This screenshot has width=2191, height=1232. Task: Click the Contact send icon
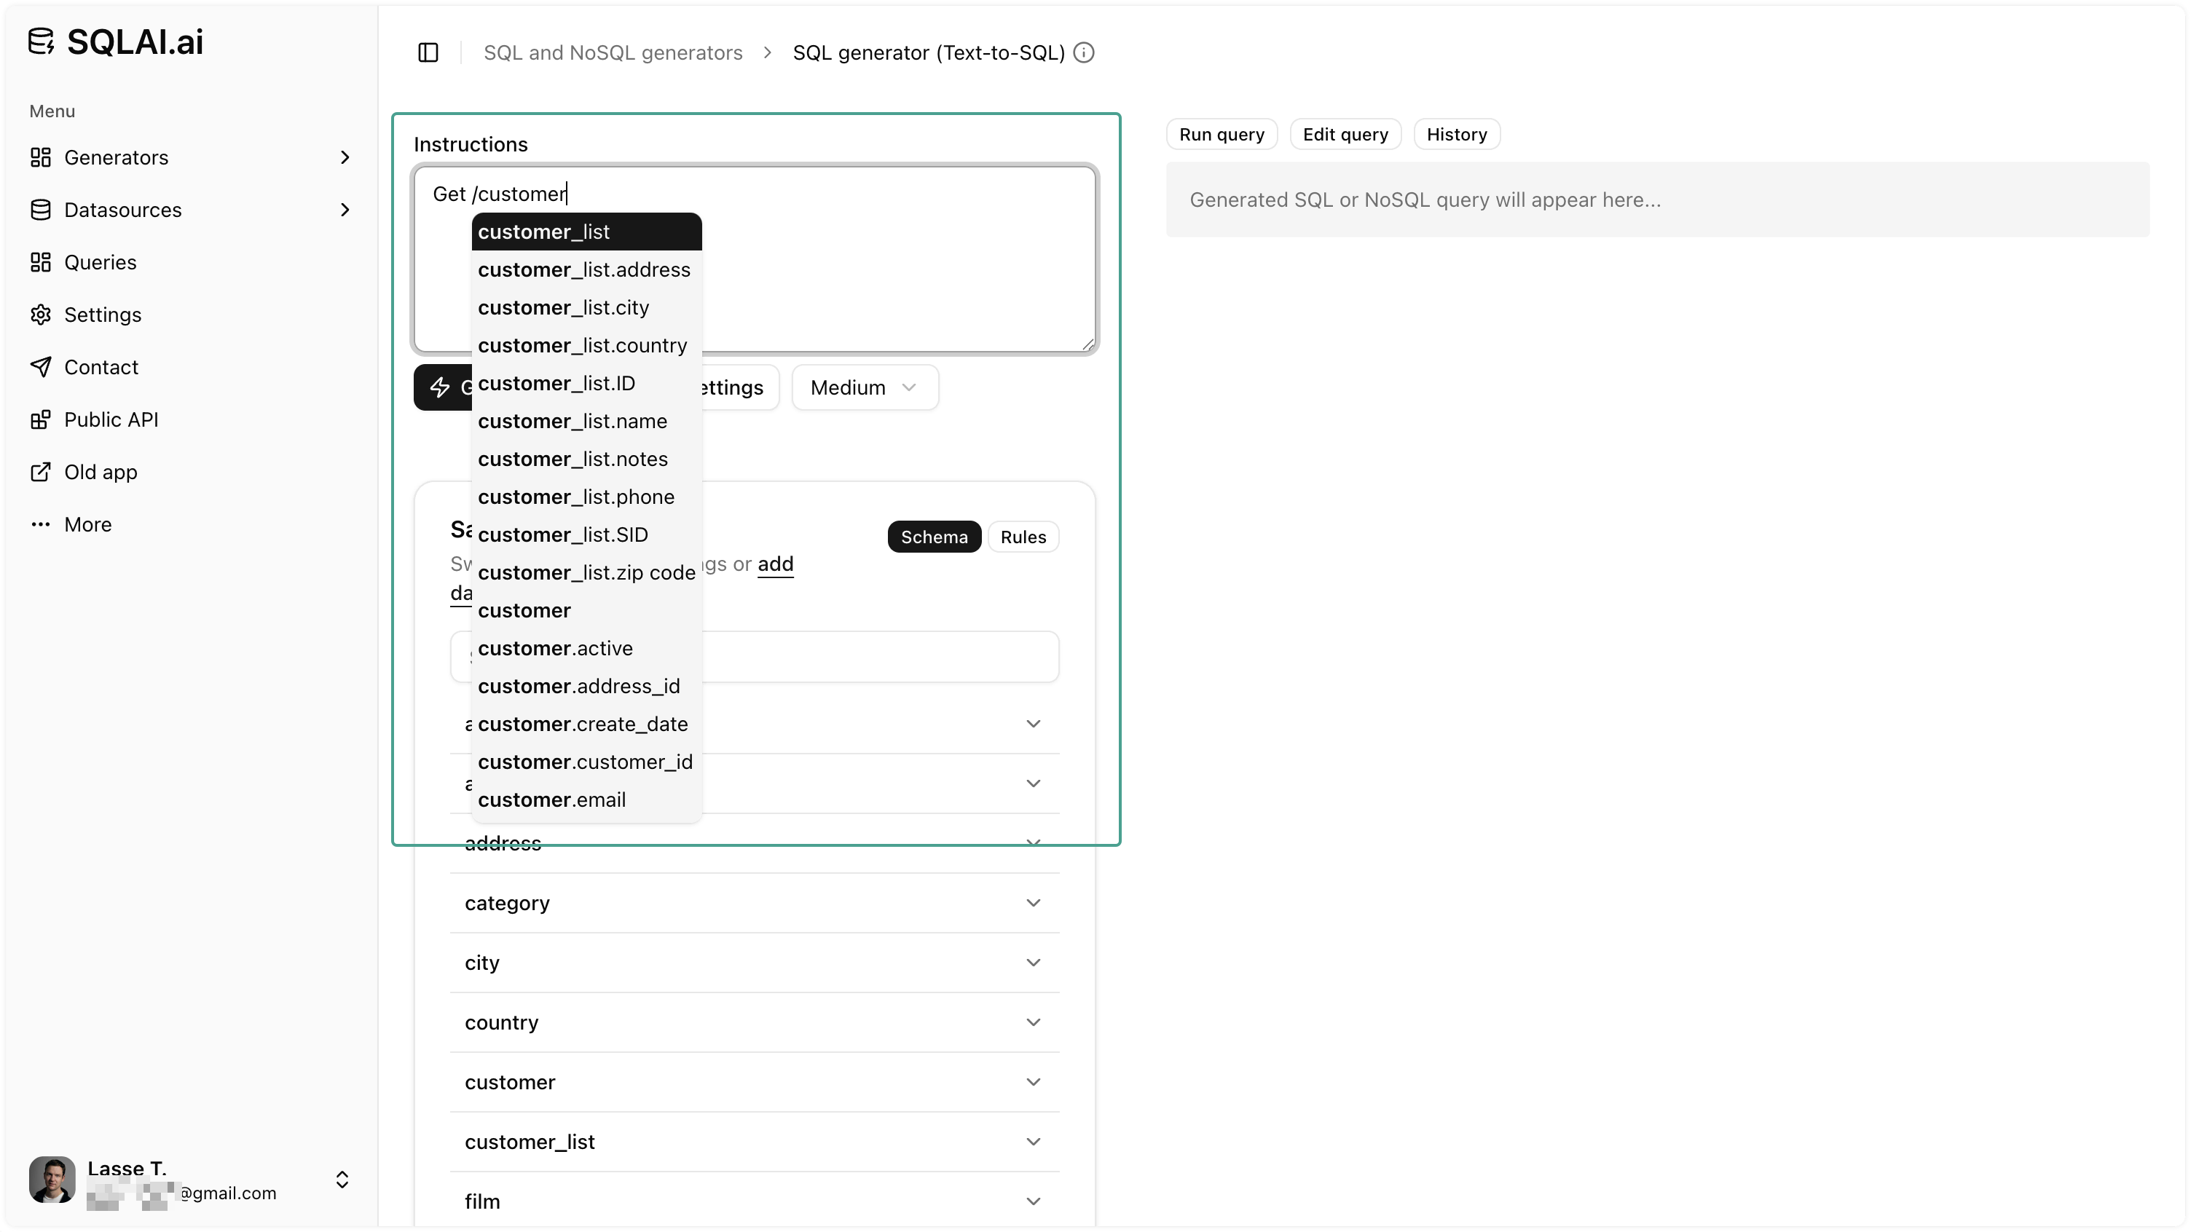(41, 366)
